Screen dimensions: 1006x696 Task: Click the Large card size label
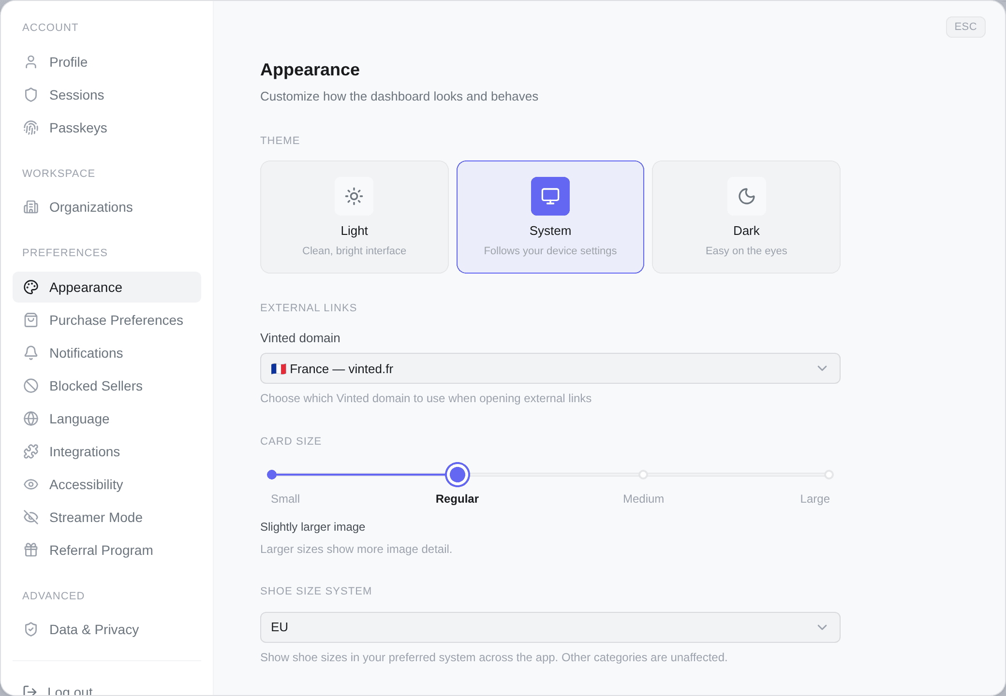(x=815, y=499)
